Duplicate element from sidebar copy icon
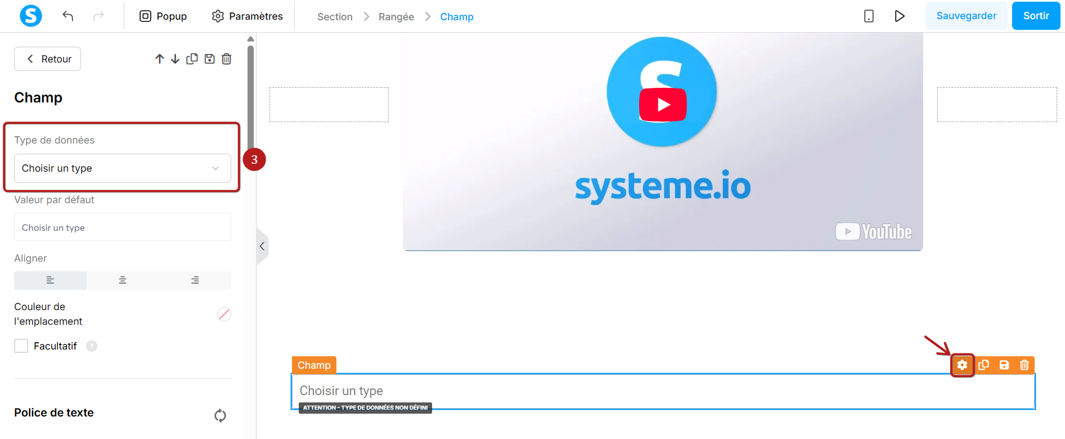The image size is (1065, 439). 192,59
